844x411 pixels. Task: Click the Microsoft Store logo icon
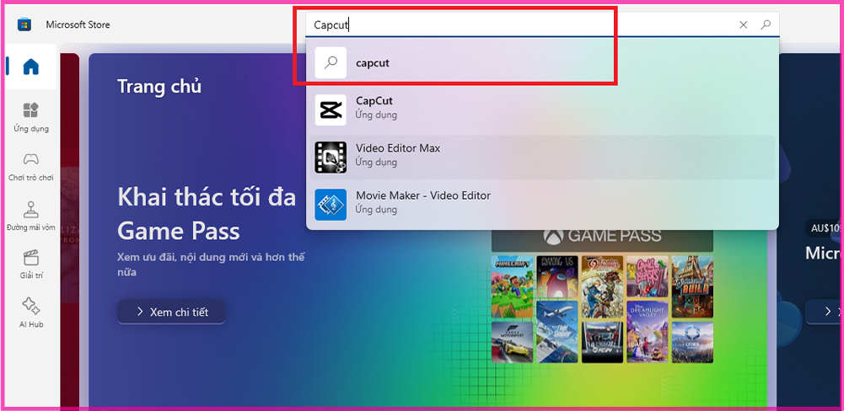[x=24, y=24]
